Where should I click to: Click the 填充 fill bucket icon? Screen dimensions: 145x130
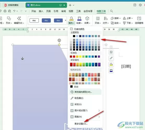[71, 18]
